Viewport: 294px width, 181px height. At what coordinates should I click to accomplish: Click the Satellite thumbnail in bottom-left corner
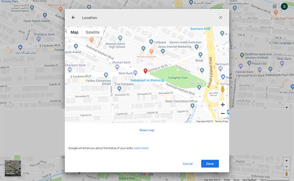click(12, 168)
